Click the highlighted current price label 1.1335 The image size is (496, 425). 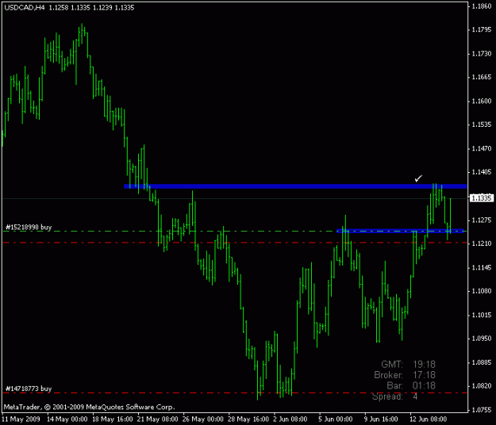pyautogui.click(x=482, y=198)
